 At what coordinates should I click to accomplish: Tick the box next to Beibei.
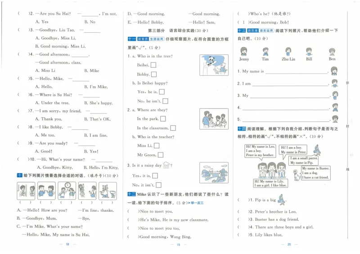[153, 65]
